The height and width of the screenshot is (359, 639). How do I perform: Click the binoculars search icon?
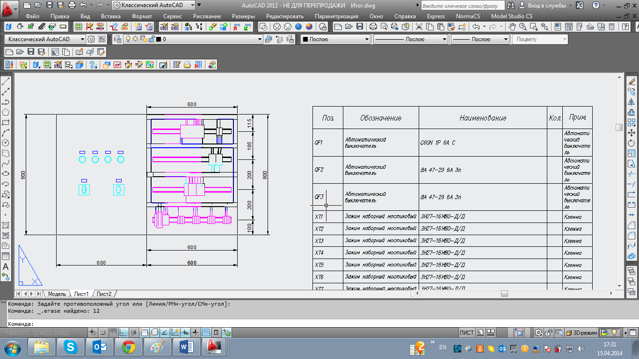511,6
